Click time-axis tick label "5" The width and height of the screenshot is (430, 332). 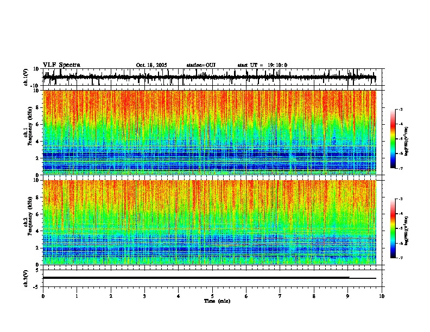(x=212, y=296)
